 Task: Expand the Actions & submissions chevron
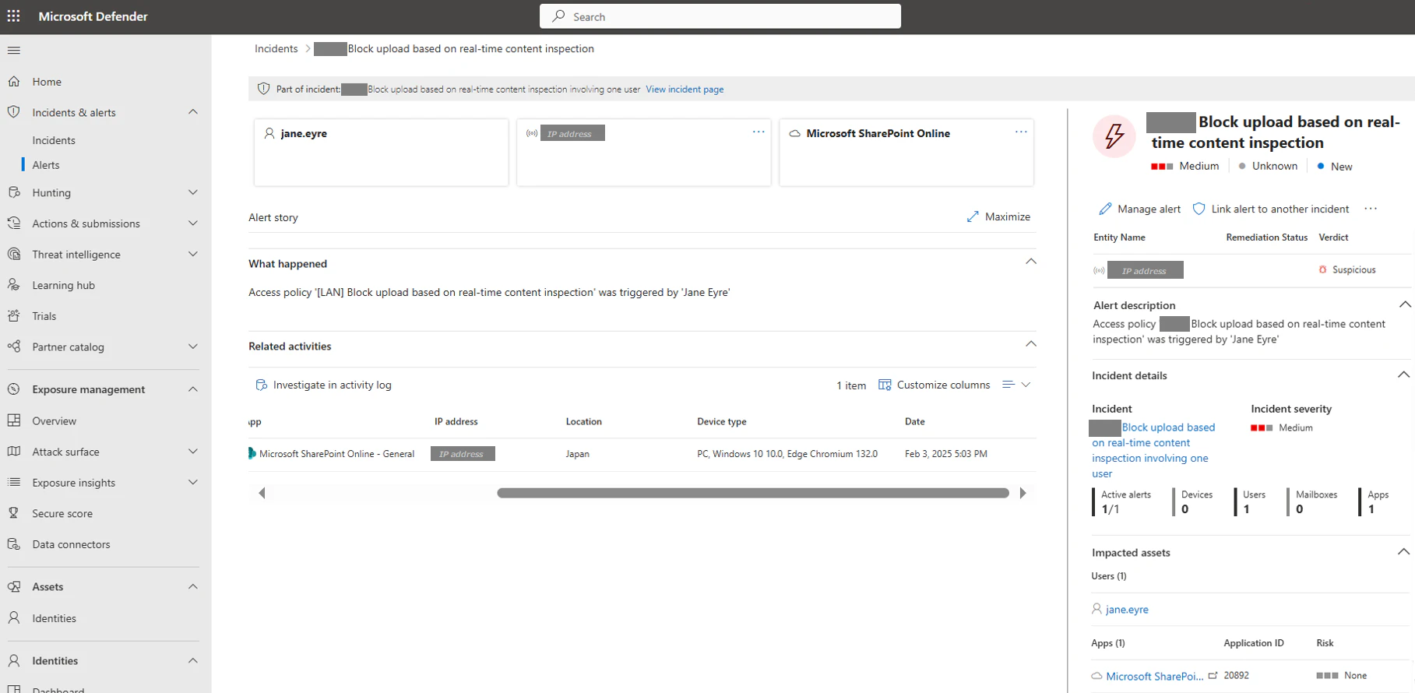193,223
